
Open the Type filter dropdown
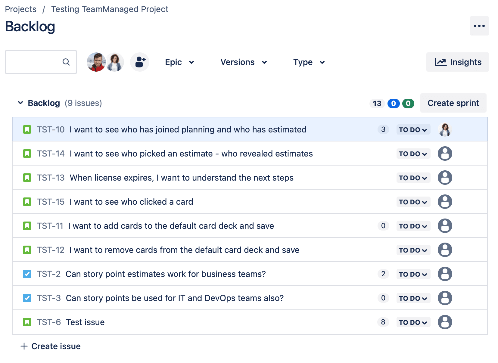coord(308,62)
